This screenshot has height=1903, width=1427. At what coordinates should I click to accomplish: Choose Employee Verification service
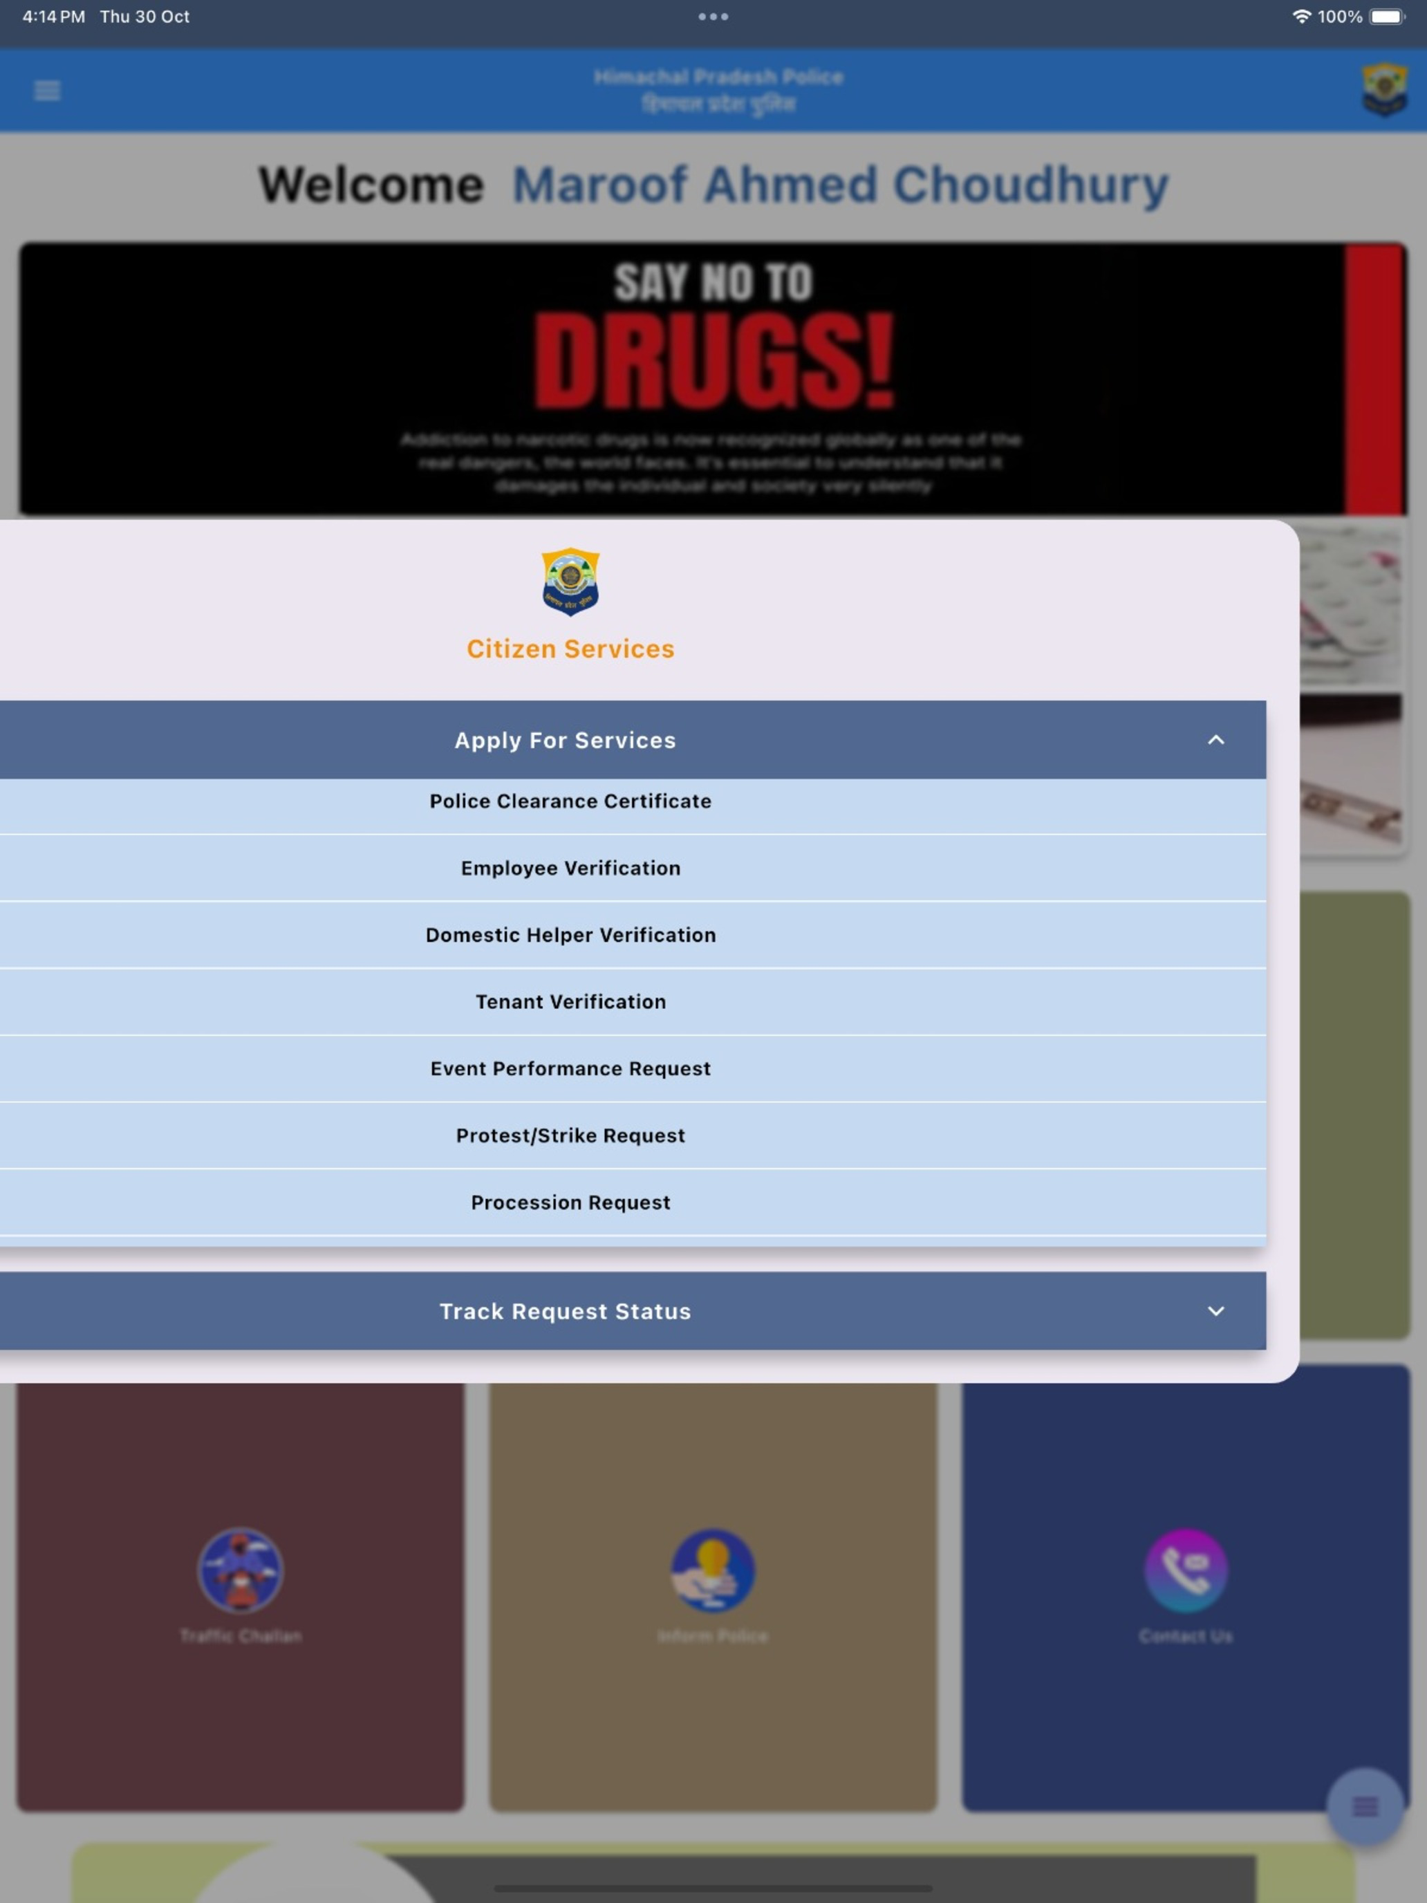[633, 868]
